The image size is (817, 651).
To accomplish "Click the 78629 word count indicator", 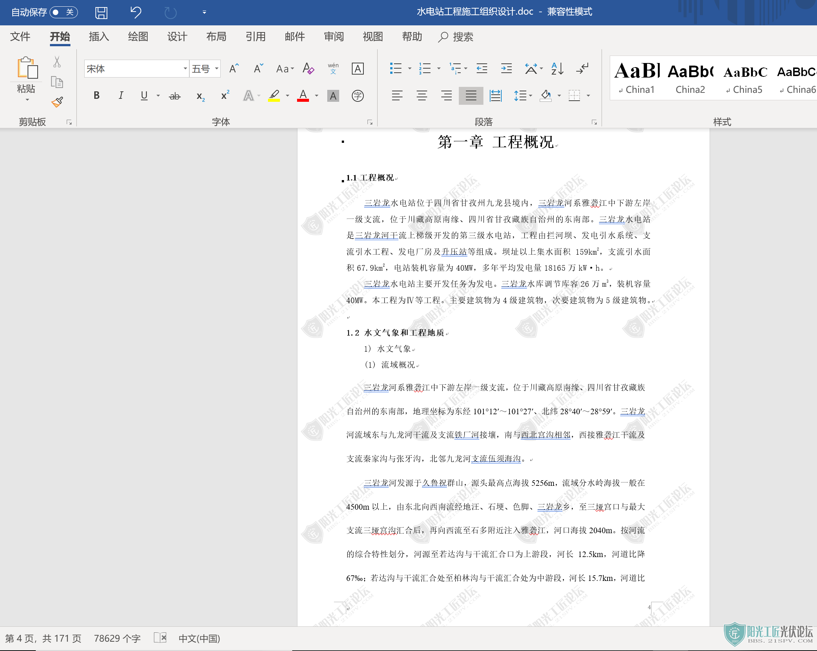I will pos(117,638).
